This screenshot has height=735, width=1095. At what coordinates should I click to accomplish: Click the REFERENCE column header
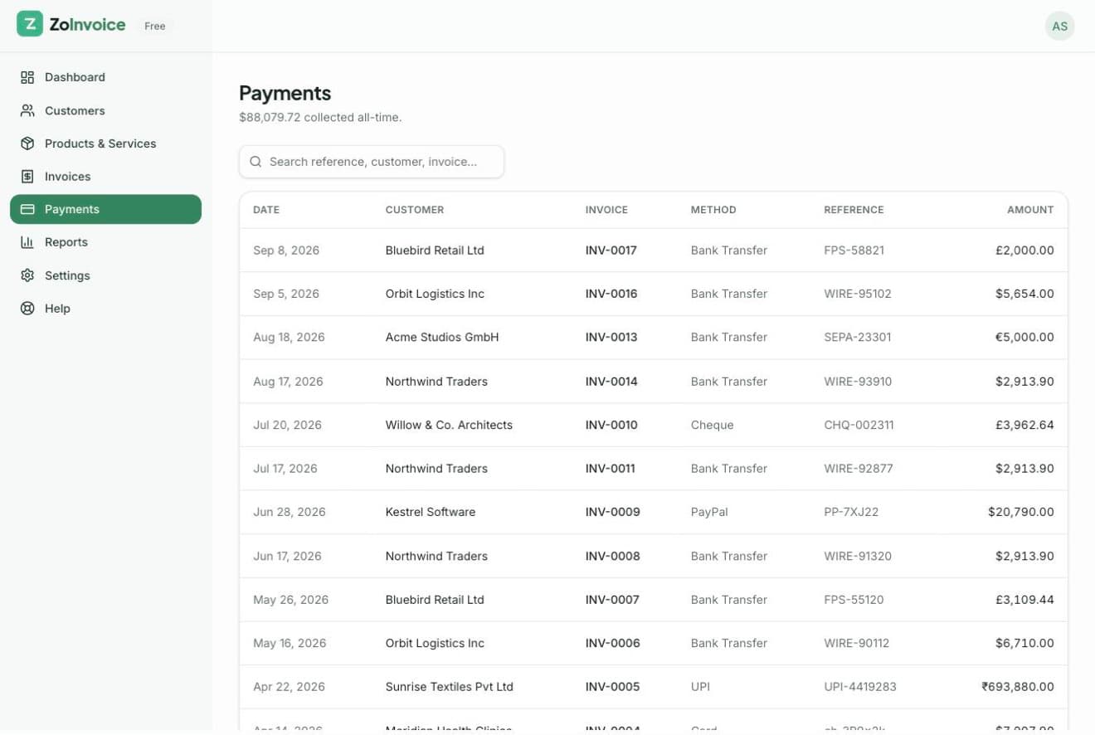point(854,210)
